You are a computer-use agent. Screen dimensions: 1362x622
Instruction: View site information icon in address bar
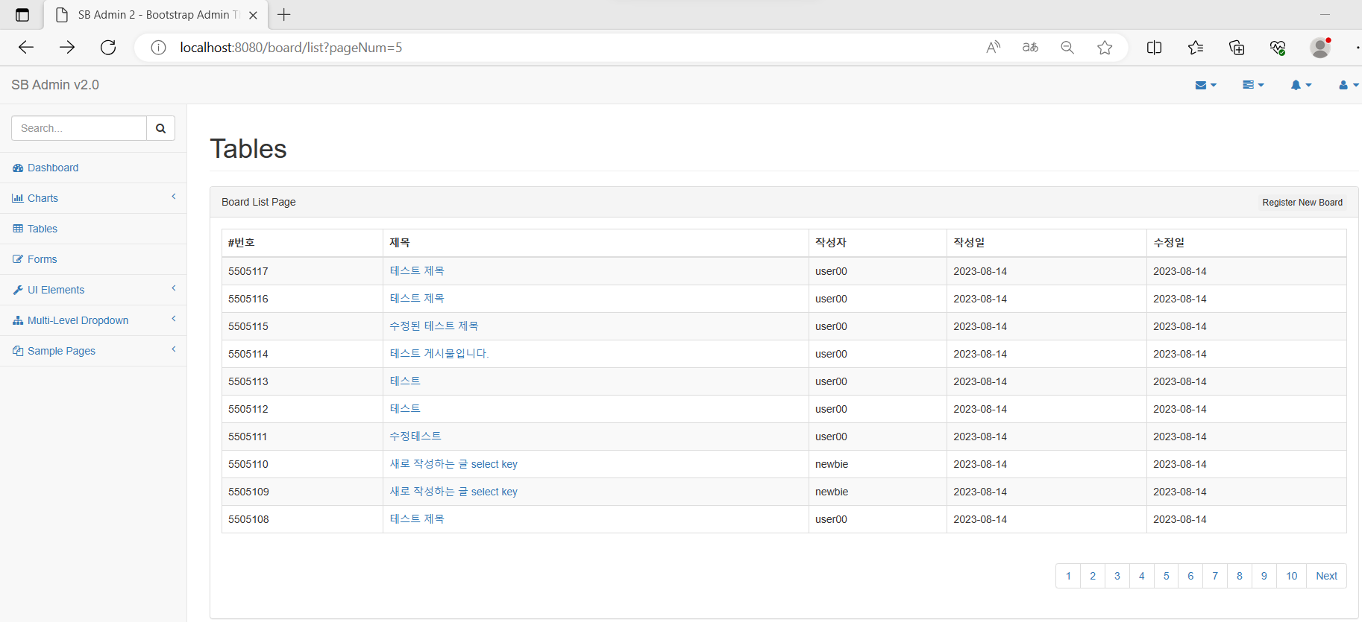point(158,48)
